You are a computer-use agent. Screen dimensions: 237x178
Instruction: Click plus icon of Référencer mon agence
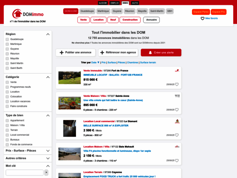point(102,52)
